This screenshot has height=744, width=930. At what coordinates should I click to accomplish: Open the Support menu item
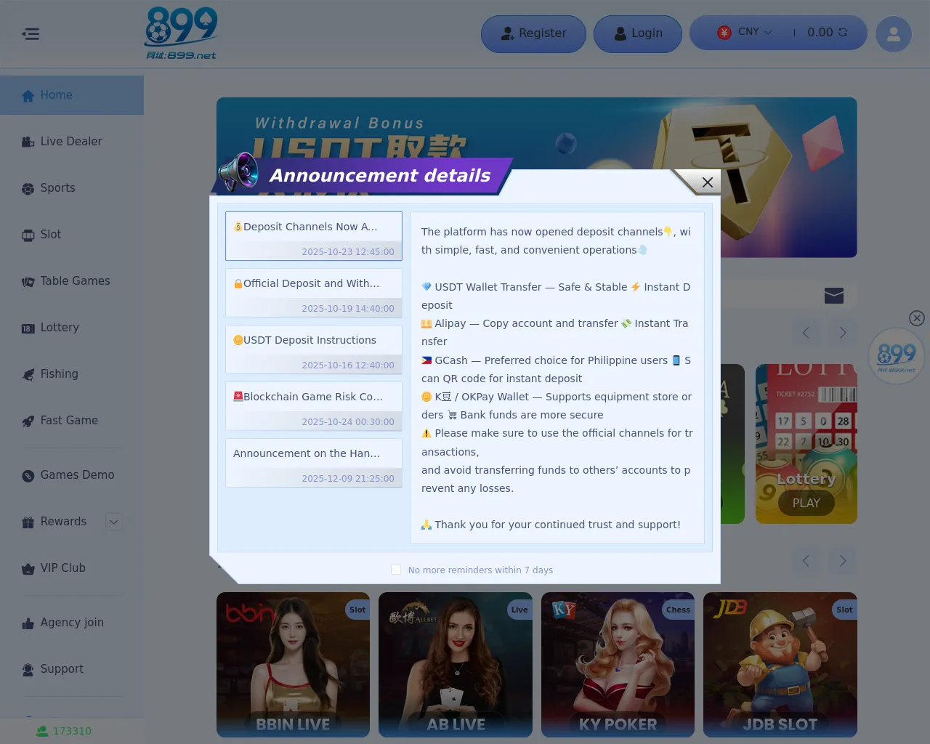point(72,669)
